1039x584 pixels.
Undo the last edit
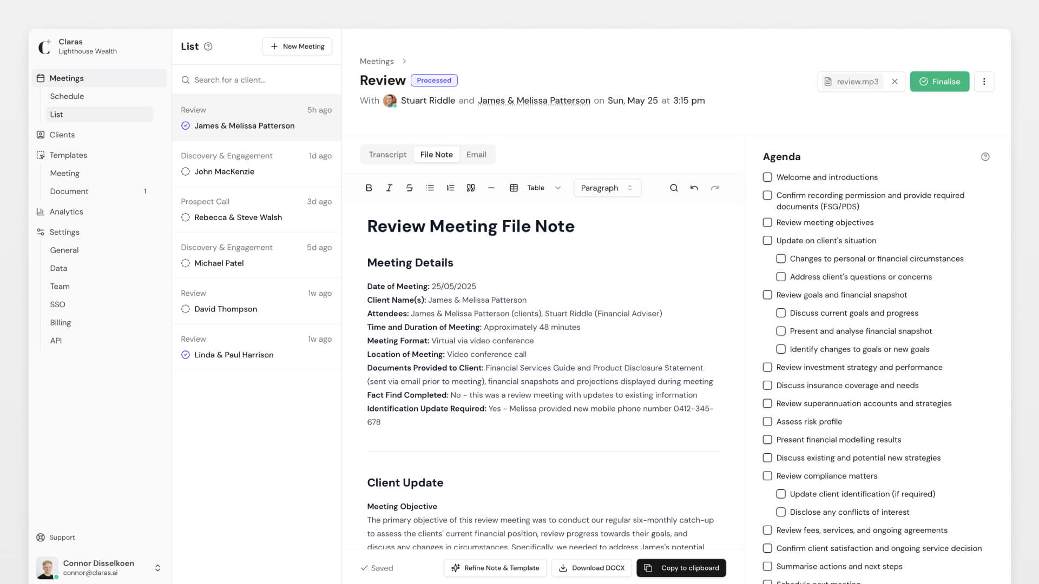point(694,188)
